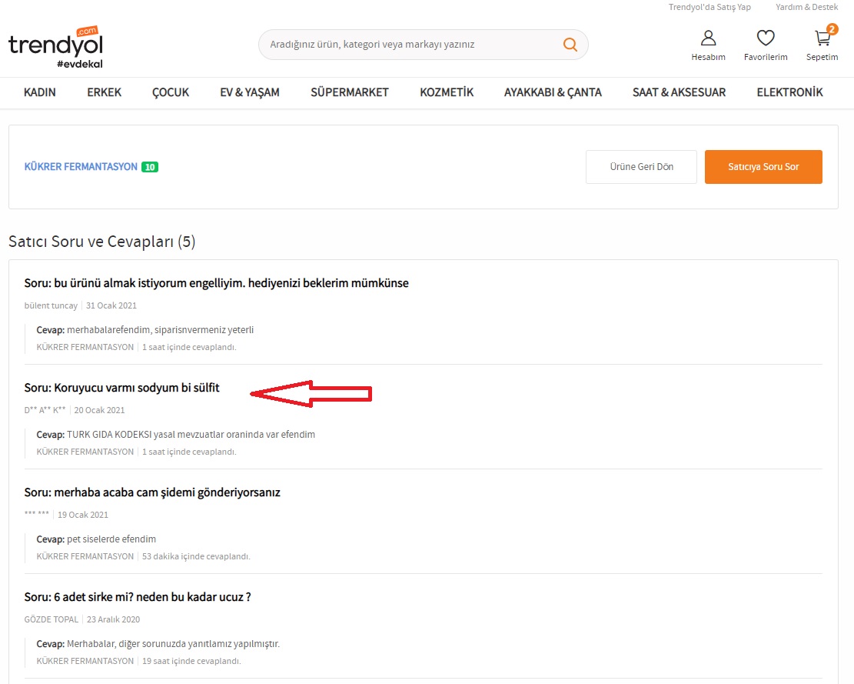Open the SÜPERMARKET category menu
854x684 pixels.
[x=350, y=92]
